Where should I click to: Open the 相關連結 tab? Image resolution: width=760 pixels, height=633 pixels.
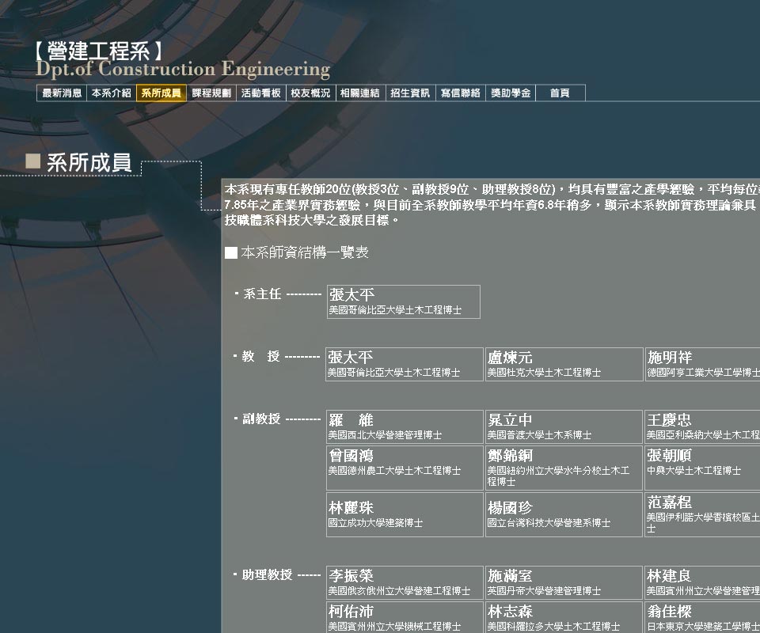pos(361,93)
